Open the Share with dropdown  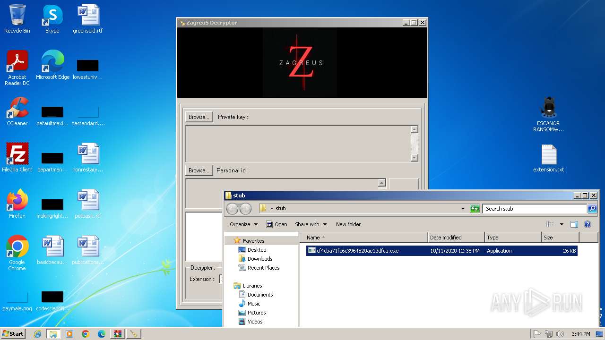311,224
